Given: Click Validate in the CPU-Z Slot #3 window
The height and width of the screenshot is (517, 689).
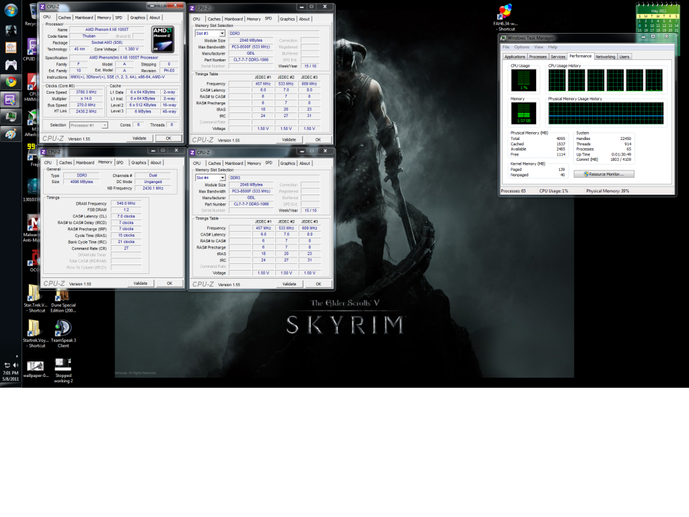Looking at the screenshot, I should (x=289, y=139).
